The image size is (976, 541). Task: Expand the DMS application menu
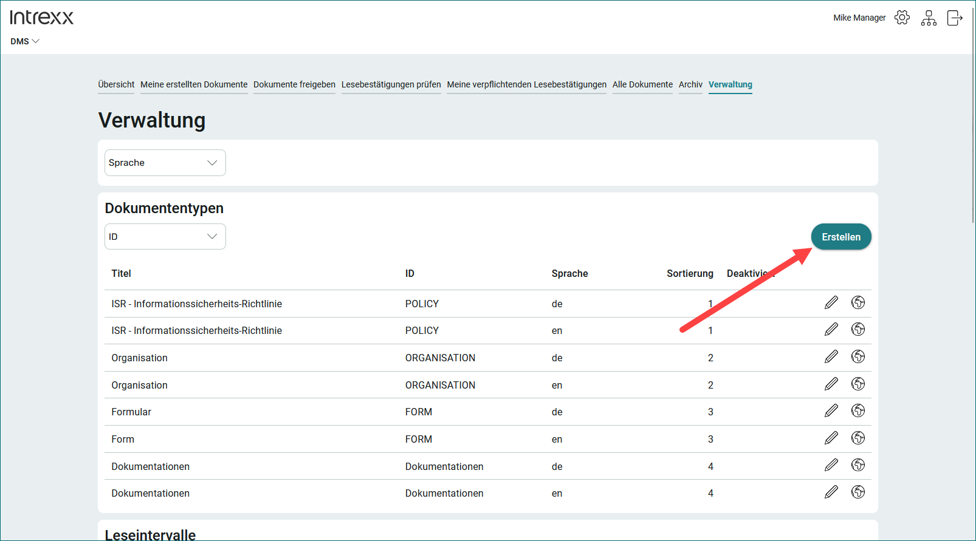tap(25, 41)
